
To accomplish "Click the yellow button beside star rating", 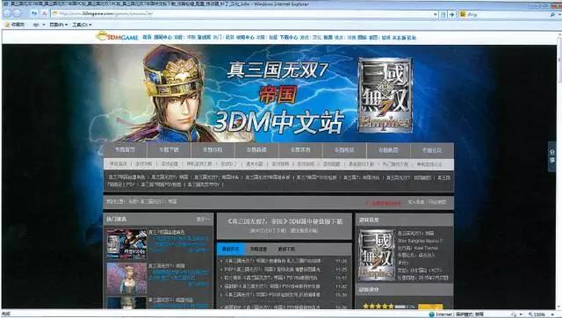I will (430, 307).
